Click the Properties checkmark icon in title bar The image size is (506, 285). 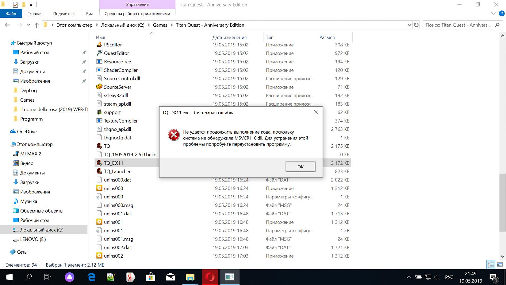click(15, 5)
